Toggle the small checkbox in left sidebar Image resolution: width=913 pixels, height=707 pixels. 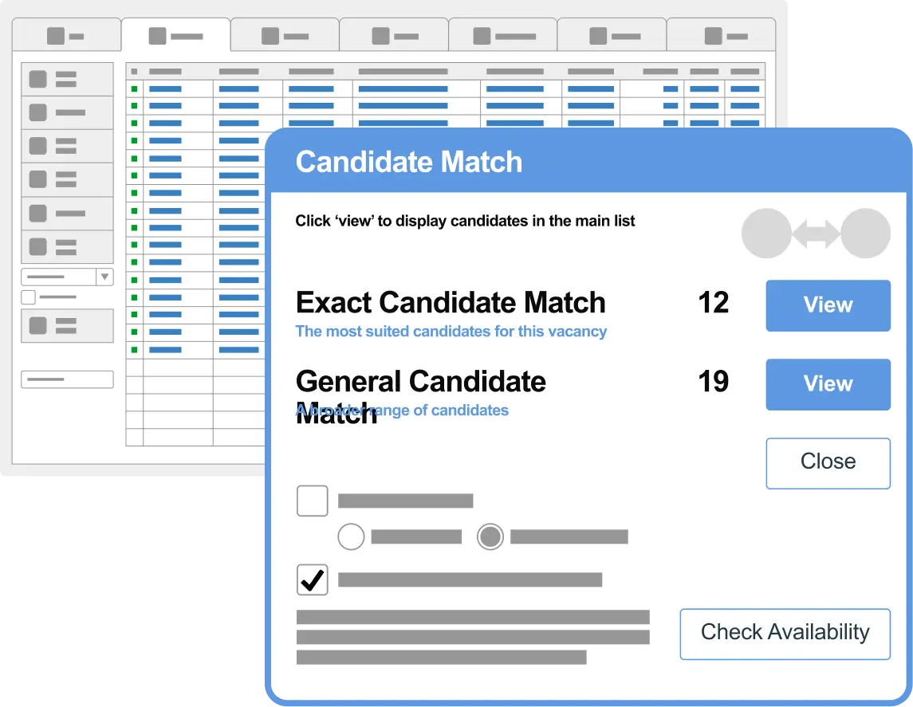pyautogui.click(x=29, y=297)
